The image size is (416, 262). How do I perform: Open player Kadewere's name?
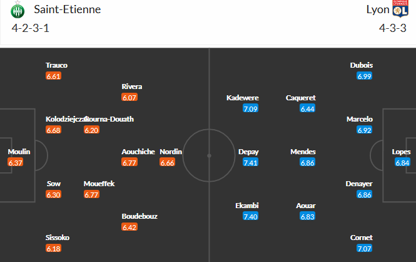click(x=242, y=98)
